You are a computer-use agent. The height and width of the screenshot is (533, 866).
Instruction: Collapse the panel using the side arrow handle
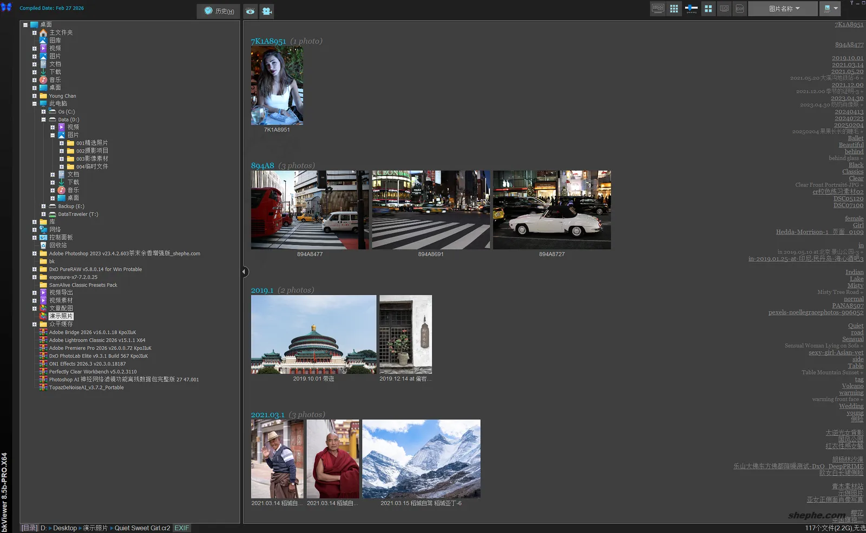coord(244,272)
